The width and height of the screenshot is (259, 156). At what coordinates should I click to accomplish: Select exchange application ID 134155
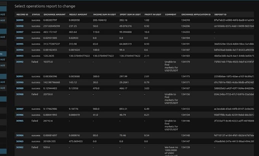pos(185,109)
